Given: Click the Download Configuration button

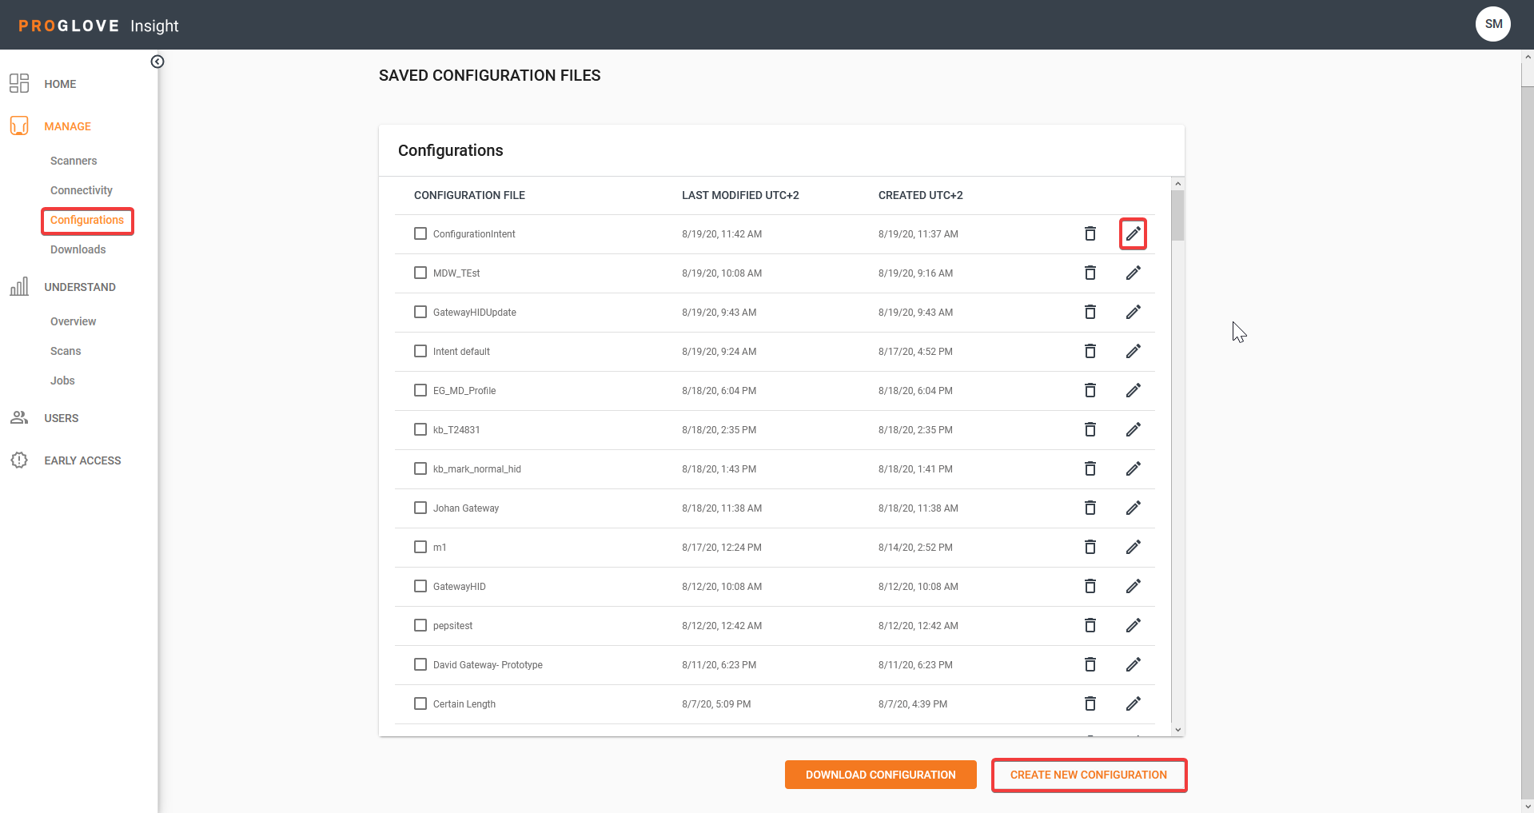Looking at the screenshot, I should [879, 774].
